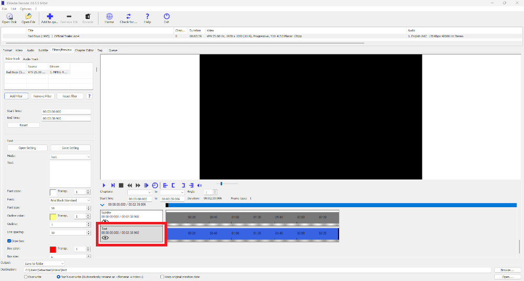524x281 pixels.
Task: Click the Browse... destination button
Action: coord(507,270)
